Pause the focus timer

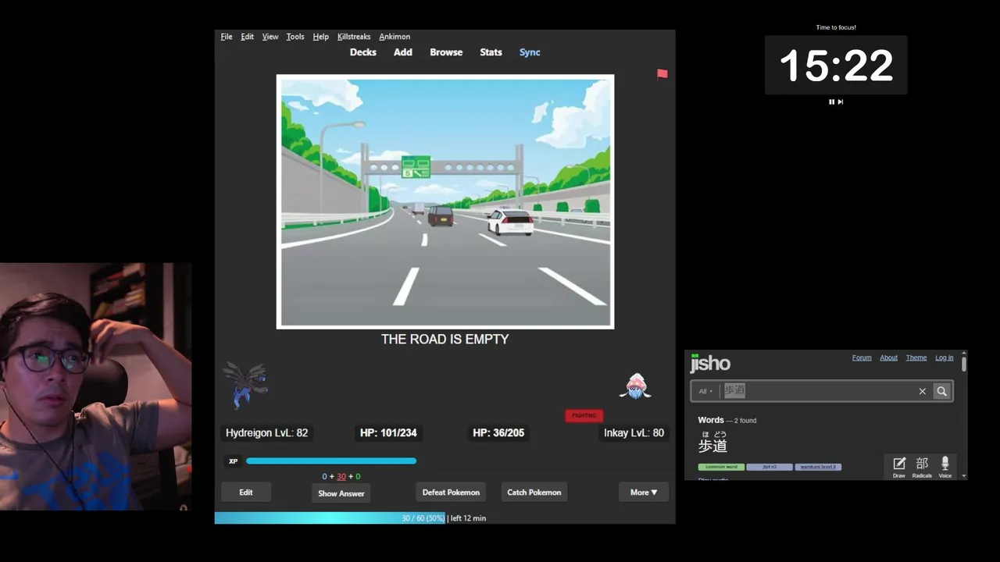(831, 101)
